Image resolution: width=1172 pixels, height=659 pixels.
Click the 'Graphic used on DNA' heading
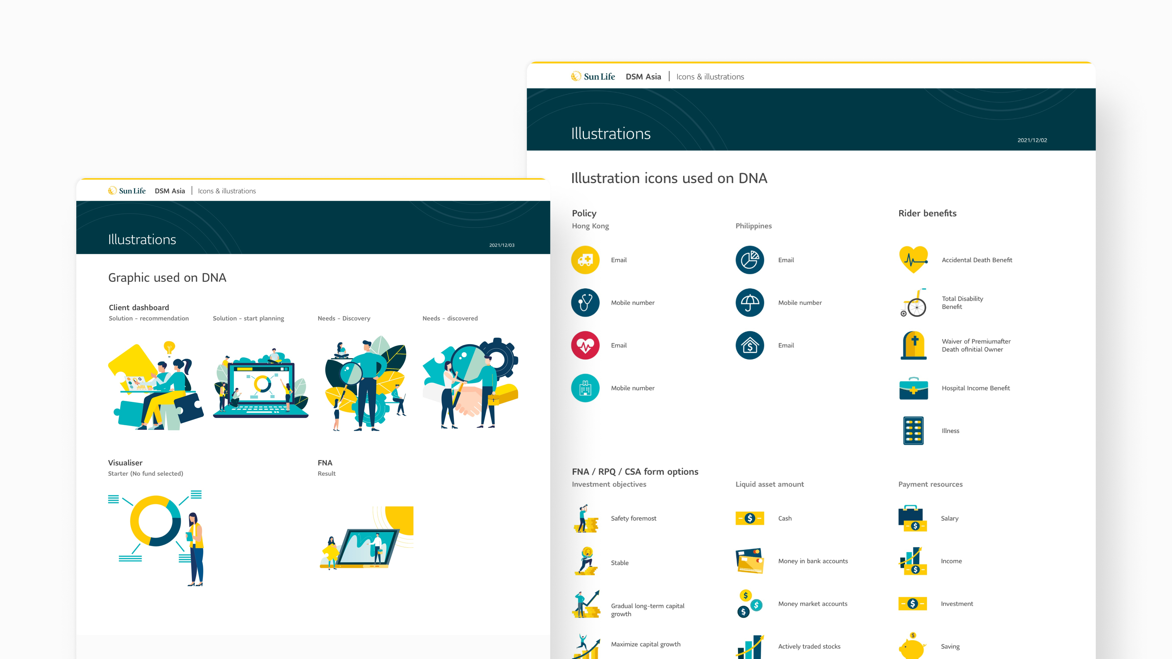[167, 277]
